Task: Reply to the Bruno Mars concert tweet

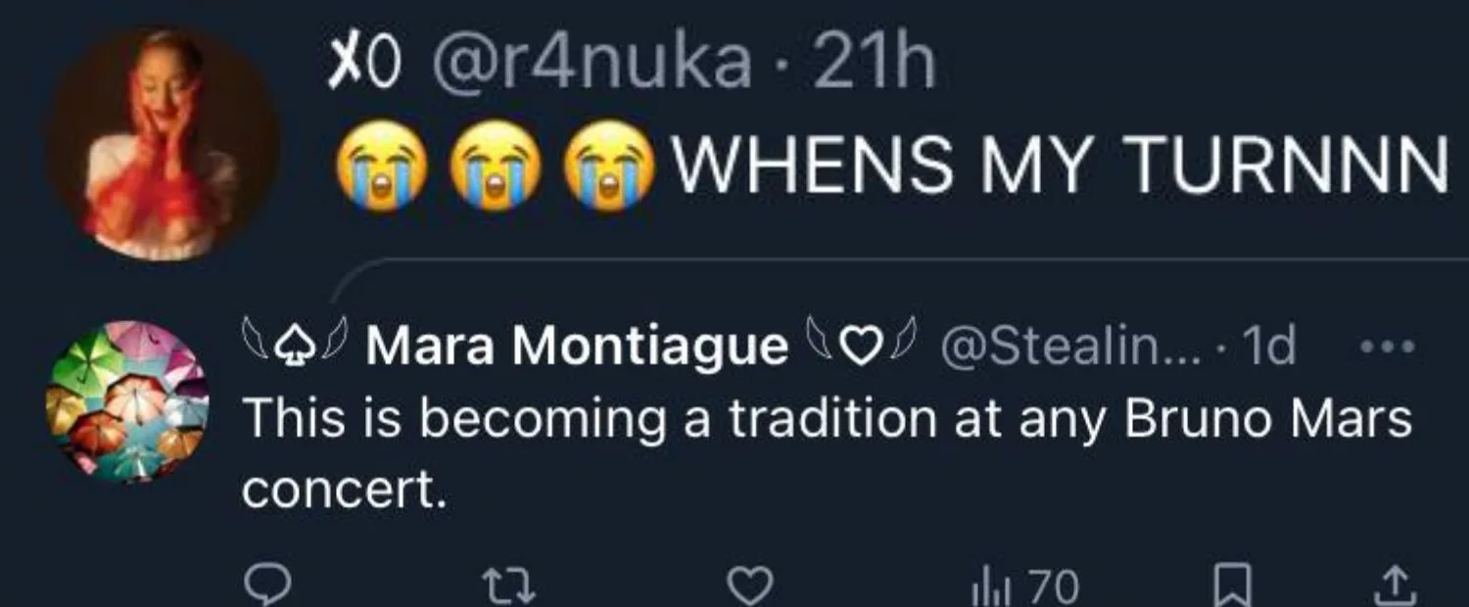Action: click(x=261, y=584)
